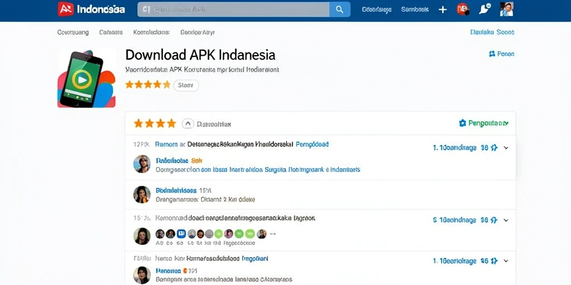This screenshot has width=571, height=285.
Task: Open the Seorice Aeyr nav tab
Action: click(197, 32)
